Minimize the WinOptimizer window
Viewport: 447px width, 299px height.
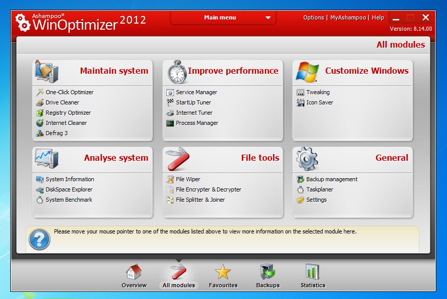396,18
